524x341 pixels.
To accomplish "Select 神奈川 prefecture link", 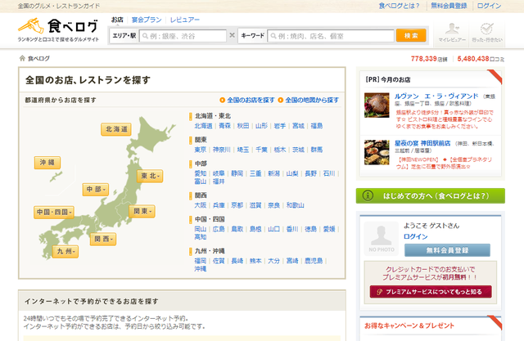I will click(x=222, y=150).
